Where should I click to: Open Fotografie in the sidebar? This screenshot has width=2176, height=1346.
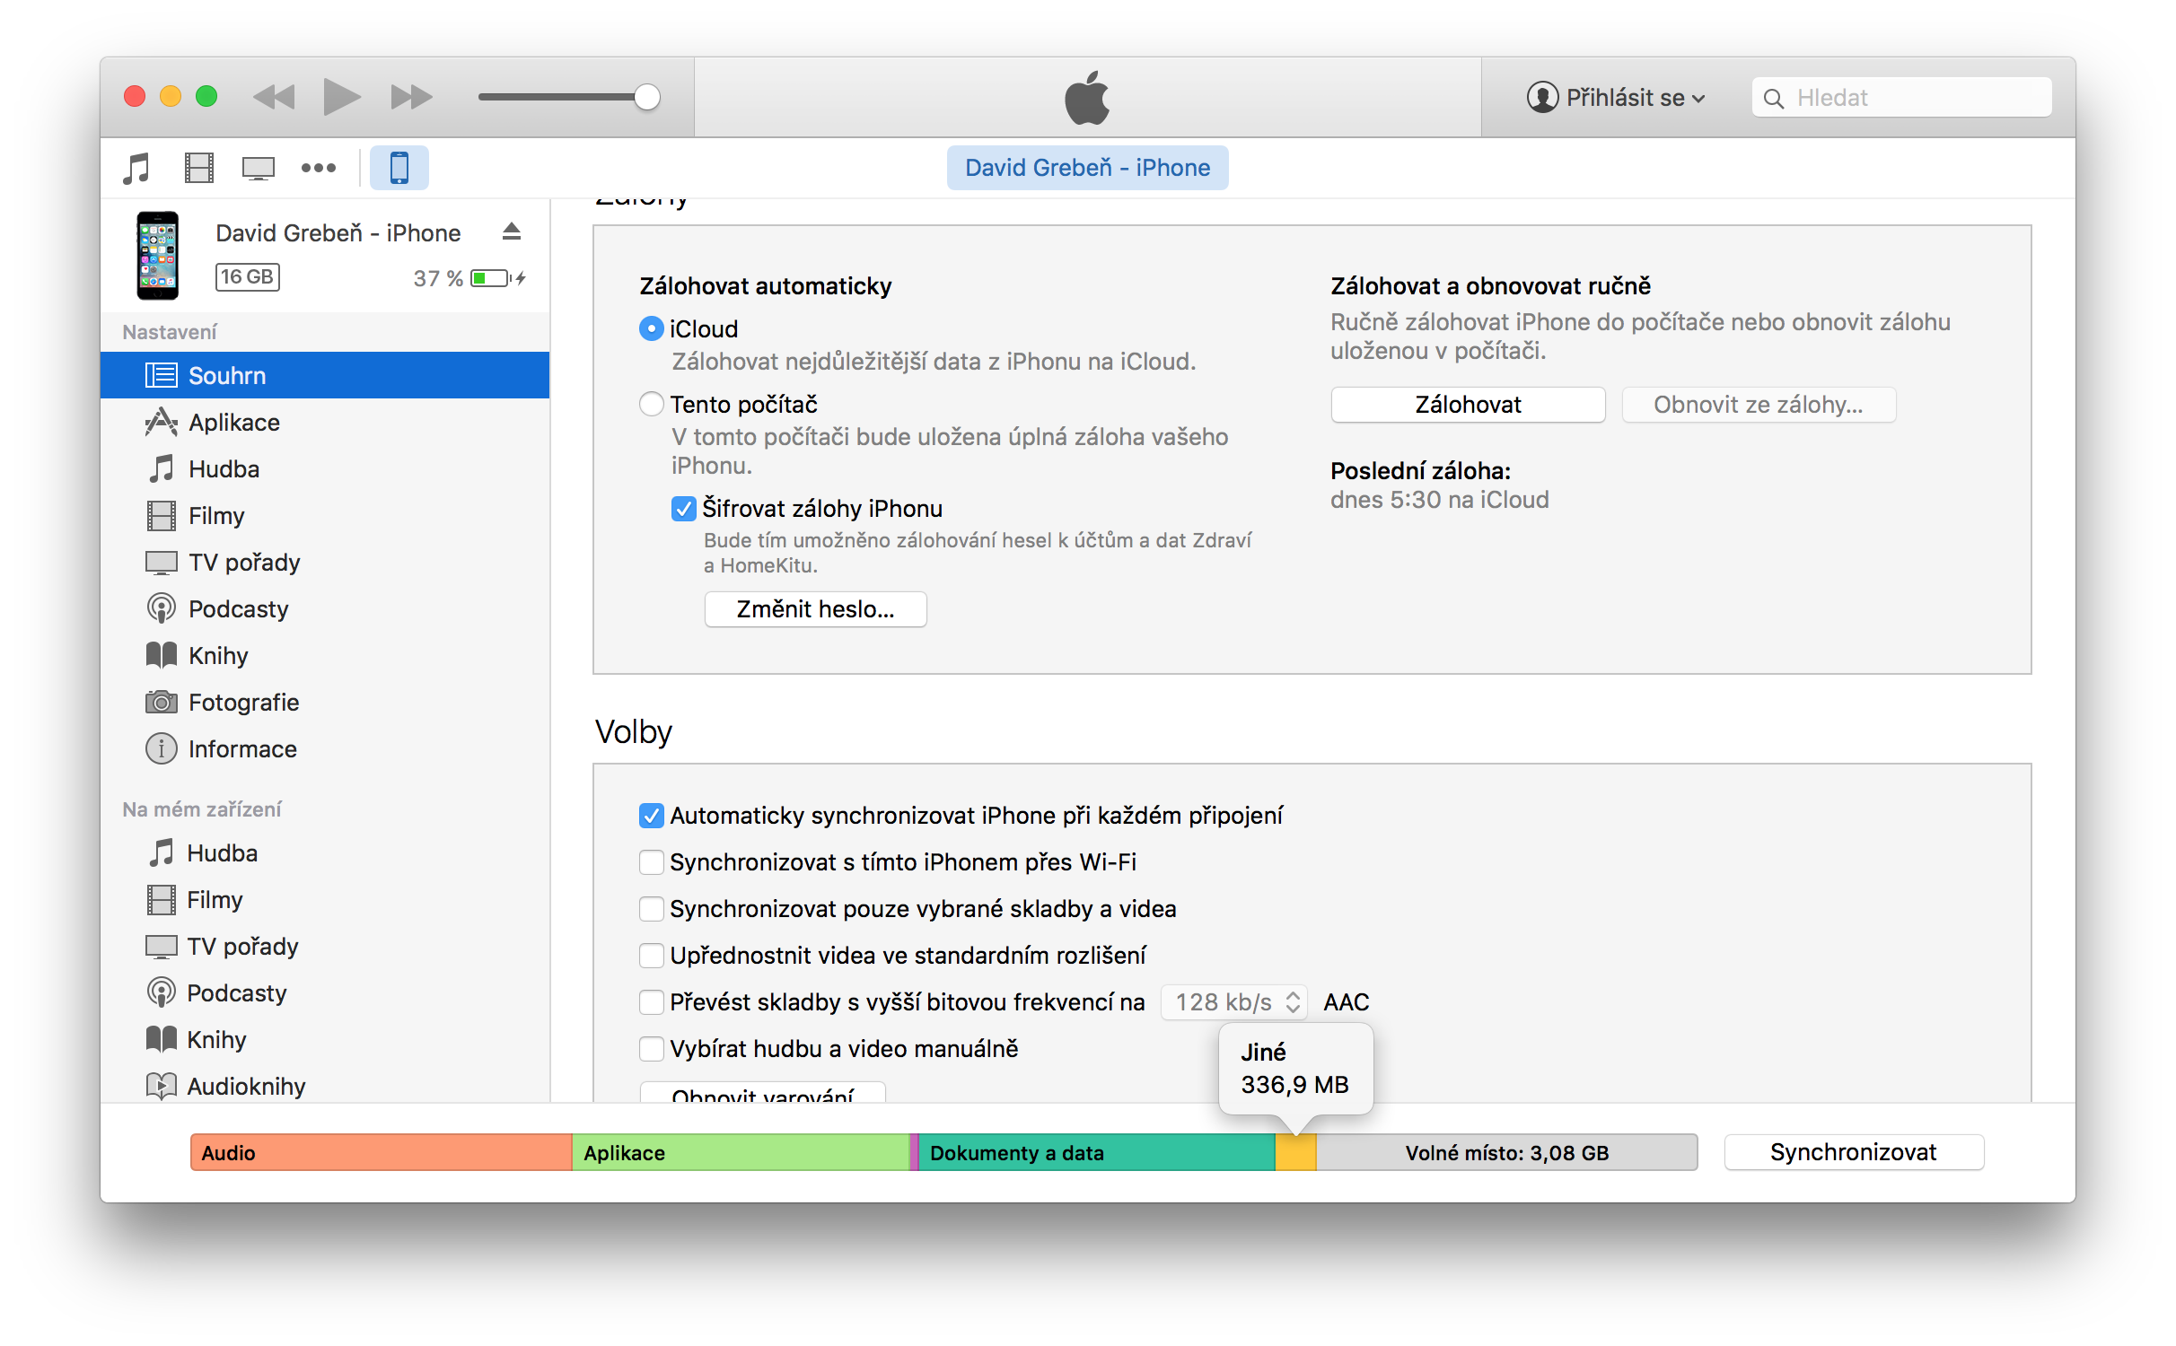coord(243,703)
